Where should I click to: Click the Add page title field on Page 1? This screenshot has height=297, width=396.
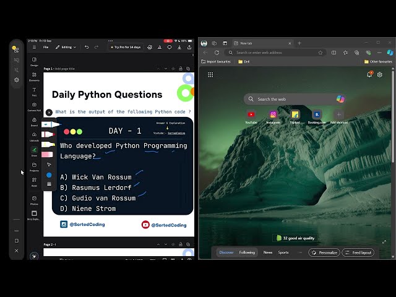[x=64, y=69]
